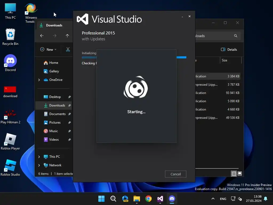Select the file row sized 3 384 KB
The image size is (273, 205).
point(218,76)
